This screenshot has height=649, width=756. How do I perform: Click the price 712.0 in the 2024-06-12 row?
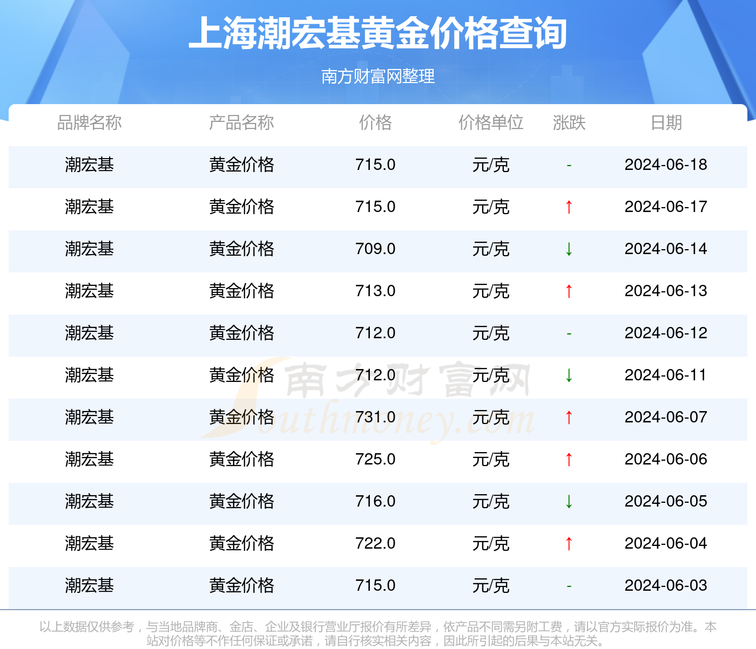tap(375, 333)
